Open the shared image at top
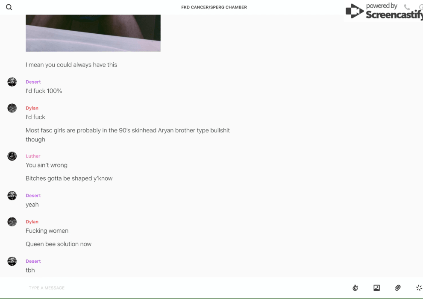Screen dimensions: 423x299 coord(93,33)
